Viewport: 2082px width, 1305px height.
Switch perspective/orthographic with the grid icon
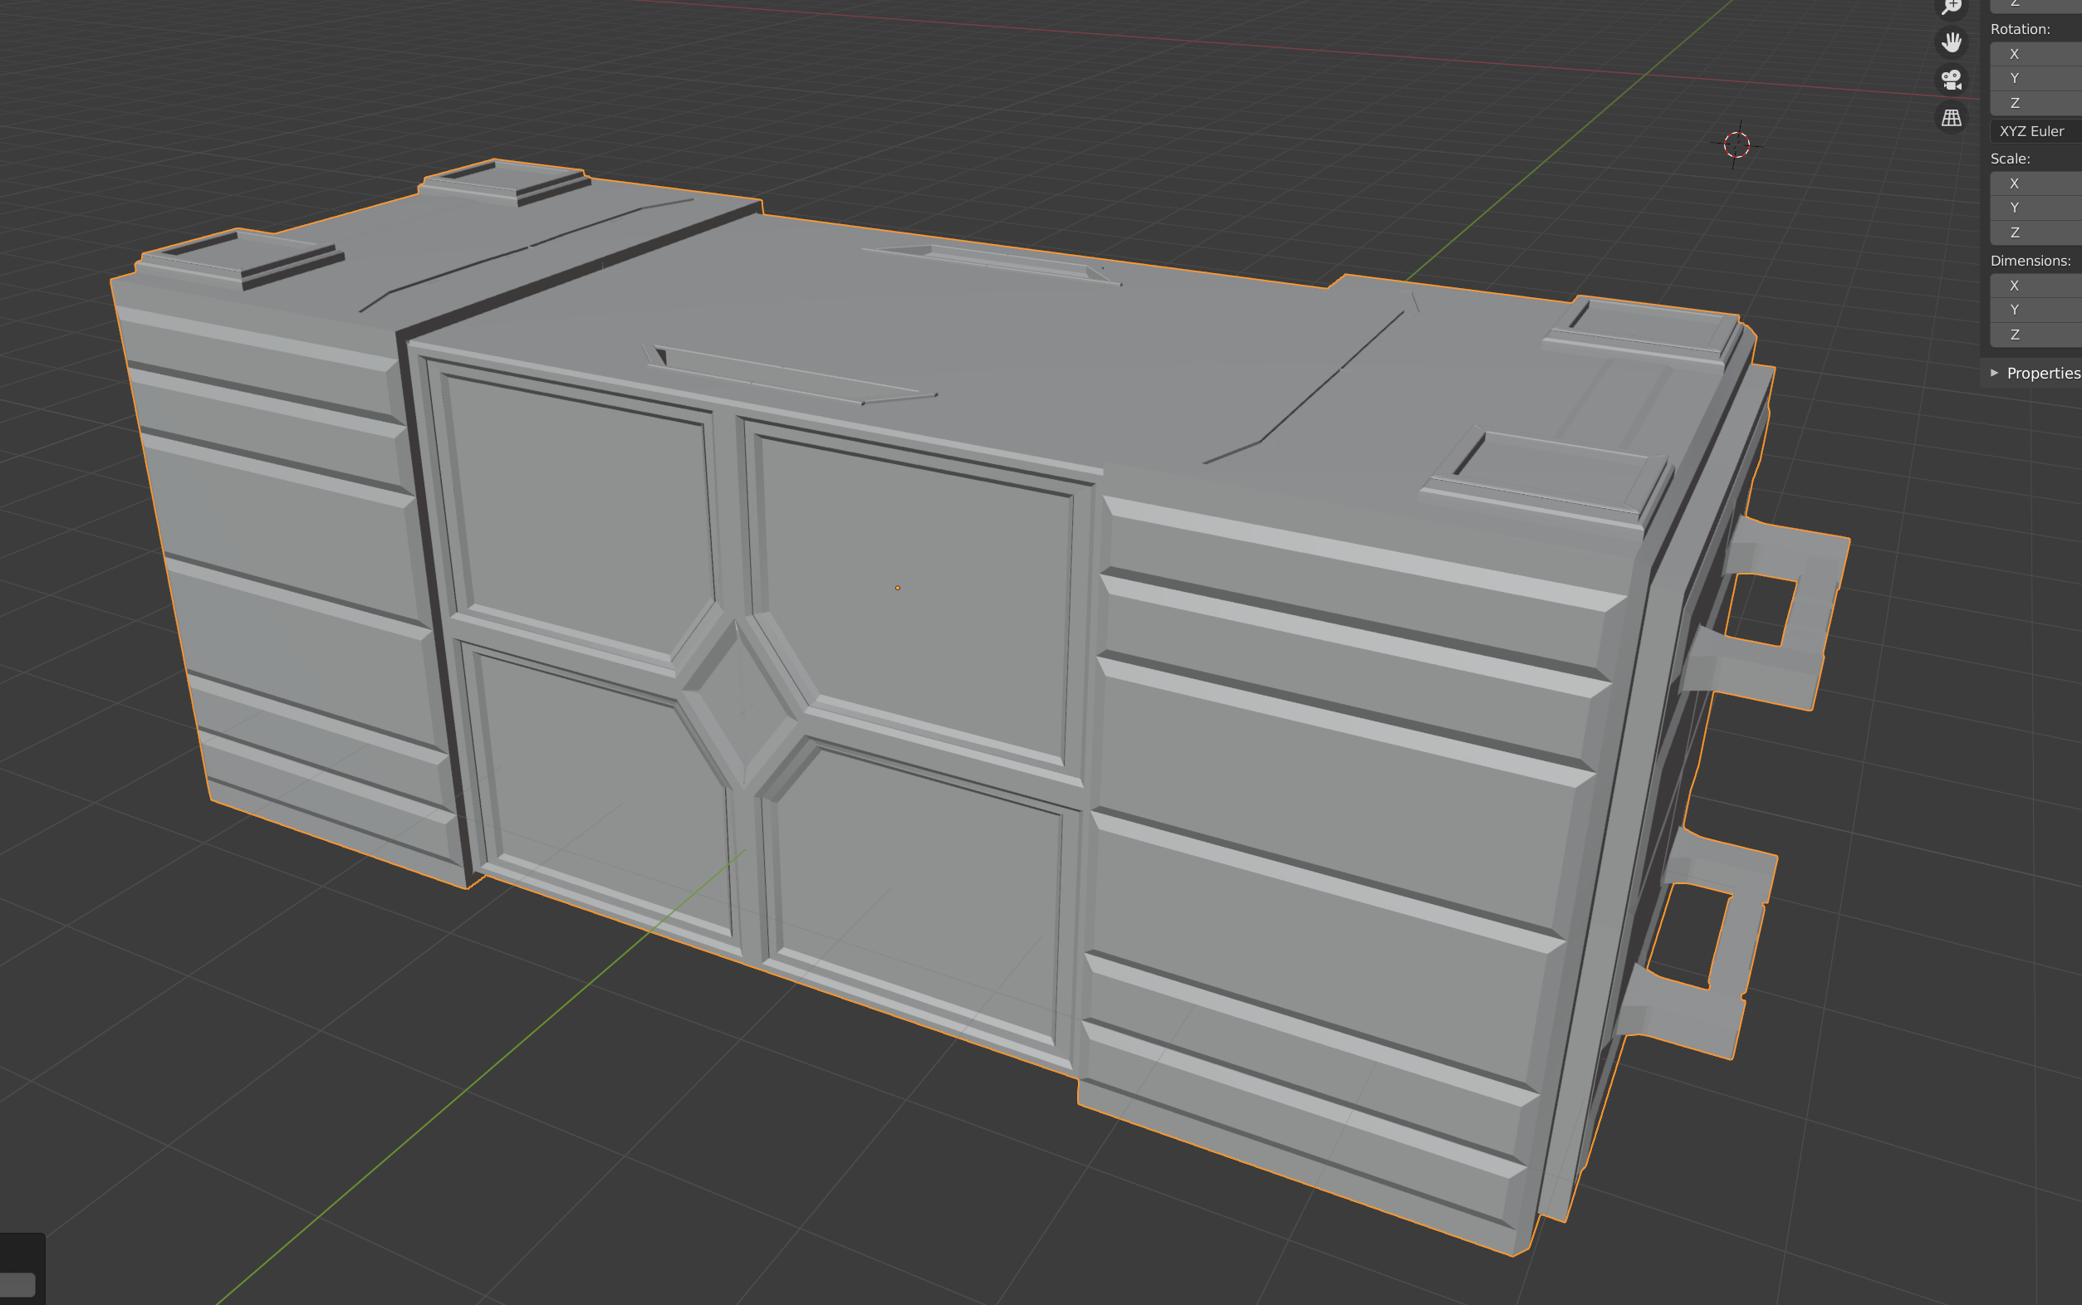1951,117
